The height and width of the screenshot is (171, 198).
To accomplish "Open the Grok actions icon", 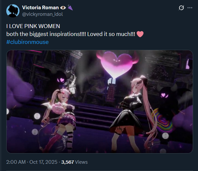I will click(x=181, y=8).
